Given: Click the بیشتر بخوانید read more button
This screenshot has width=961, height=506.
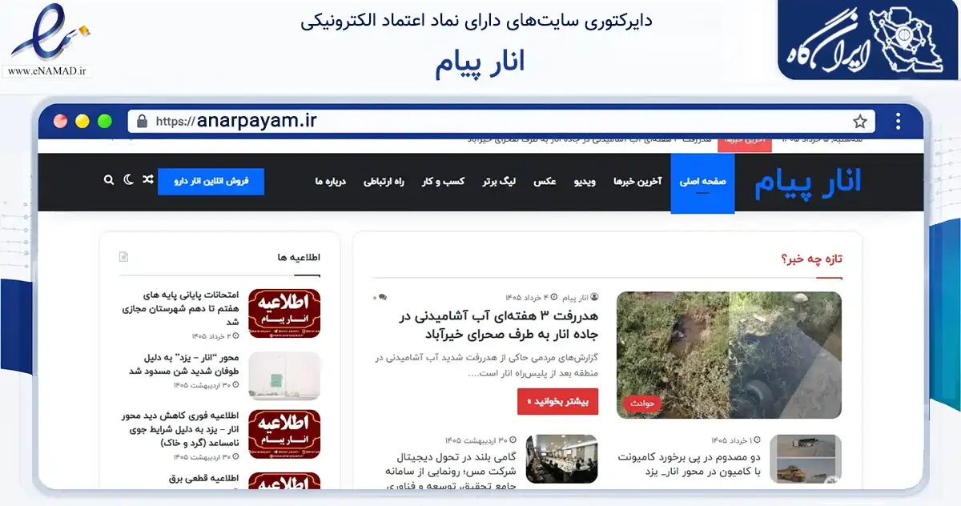Looking at the screenshot, I should pyautogui.click(x=558, y=401).
